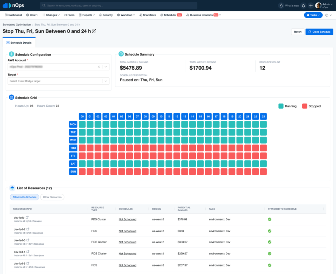The height and width of the screenshot is (274, 336).
Task: Open external link icon for dev-led-4
Action: [x=28, y=252]
